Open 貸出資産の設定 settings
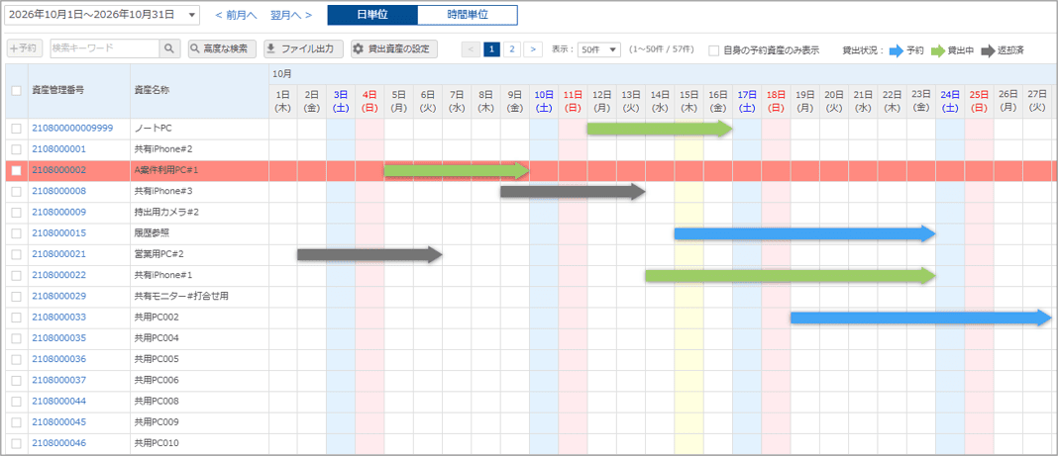Viewport: 1058px width, 456px height. 394,48
